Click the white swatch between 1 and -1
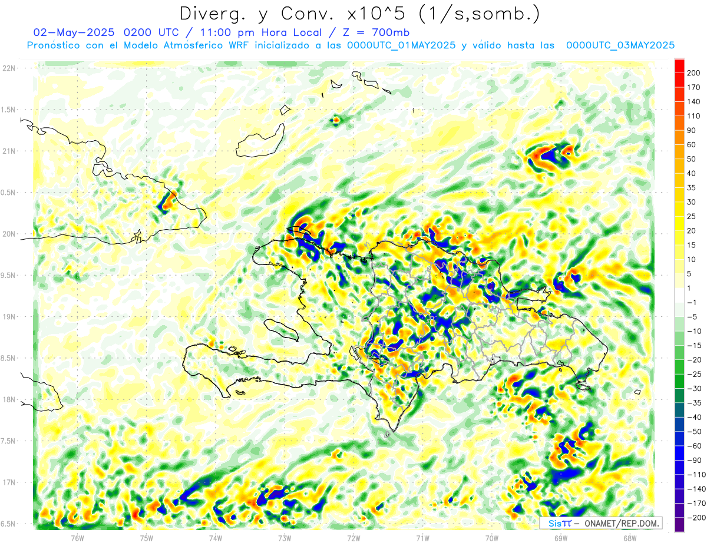Screen dimensions: 707x546 coord(679,295)
